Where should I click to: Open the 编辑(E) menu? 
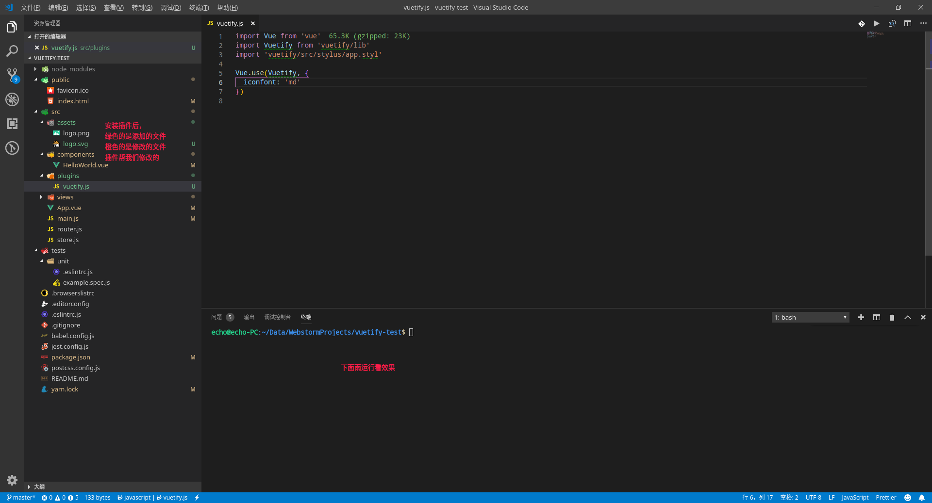tap(58, 7)
